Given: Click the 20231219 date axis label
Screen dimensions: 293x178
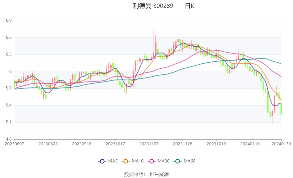Looking at the screenshot, I should click(x=216, y=144).
